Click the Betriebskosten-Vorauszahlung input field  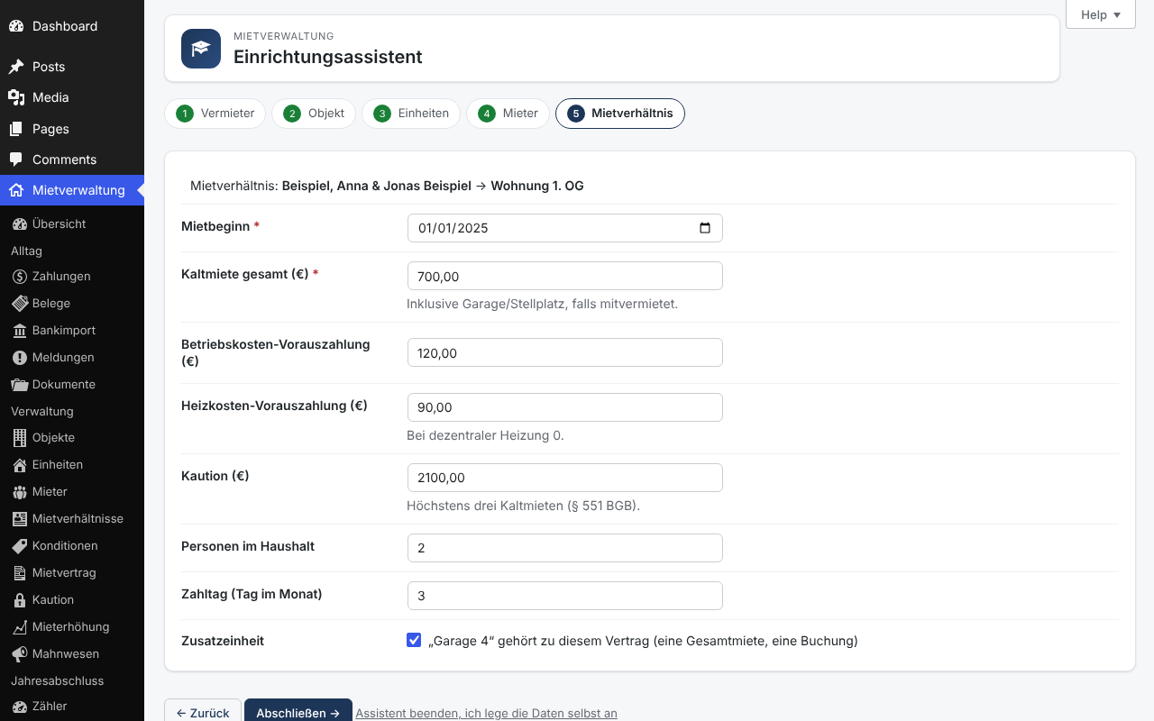(x=565, y=352)
